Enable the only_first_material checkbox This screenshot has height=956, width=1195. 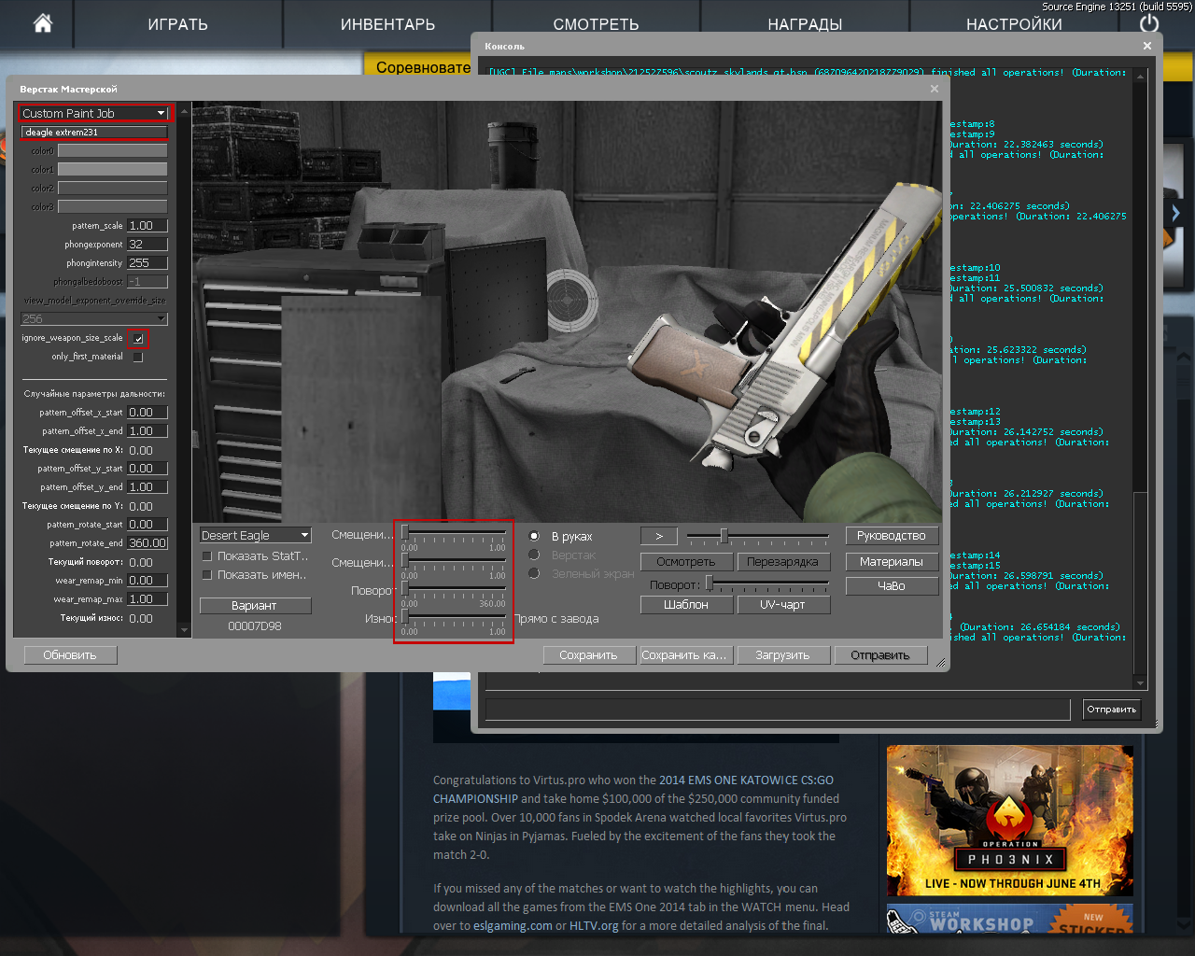click(x=138, y=357)
